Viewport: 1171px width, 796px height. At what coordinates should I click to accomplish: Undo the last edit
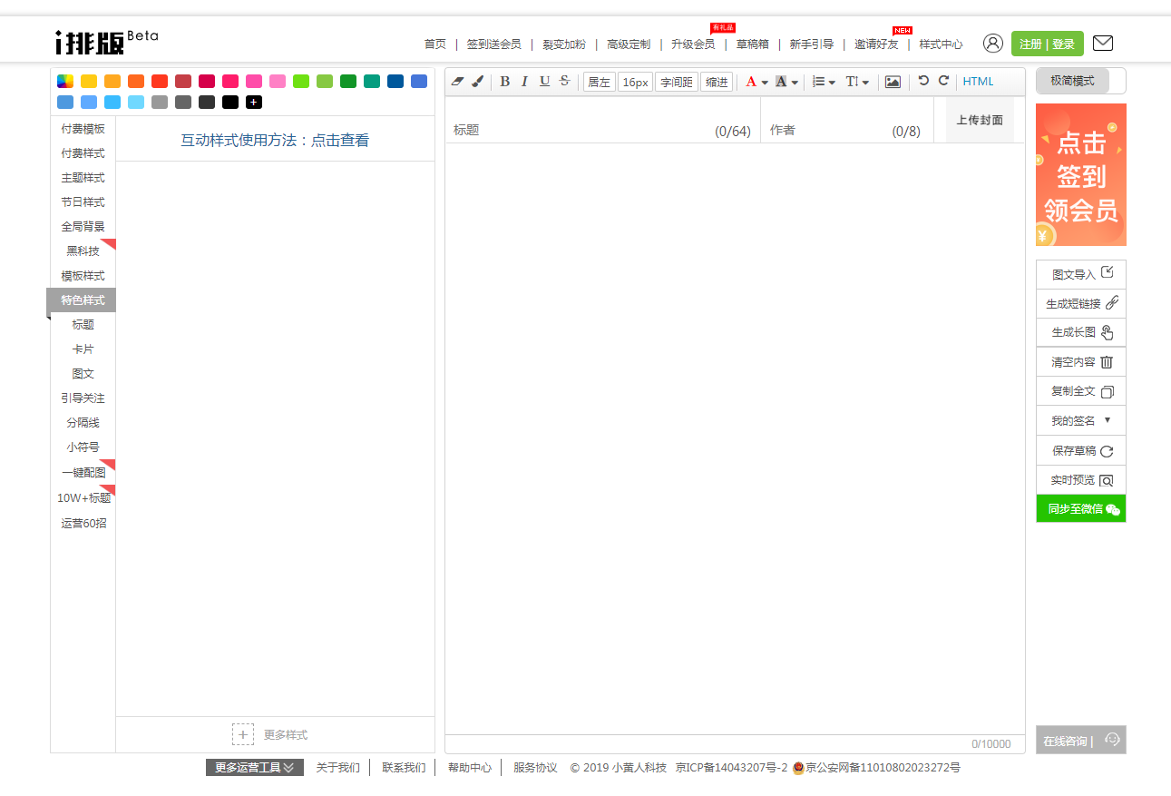click(923, 81)
